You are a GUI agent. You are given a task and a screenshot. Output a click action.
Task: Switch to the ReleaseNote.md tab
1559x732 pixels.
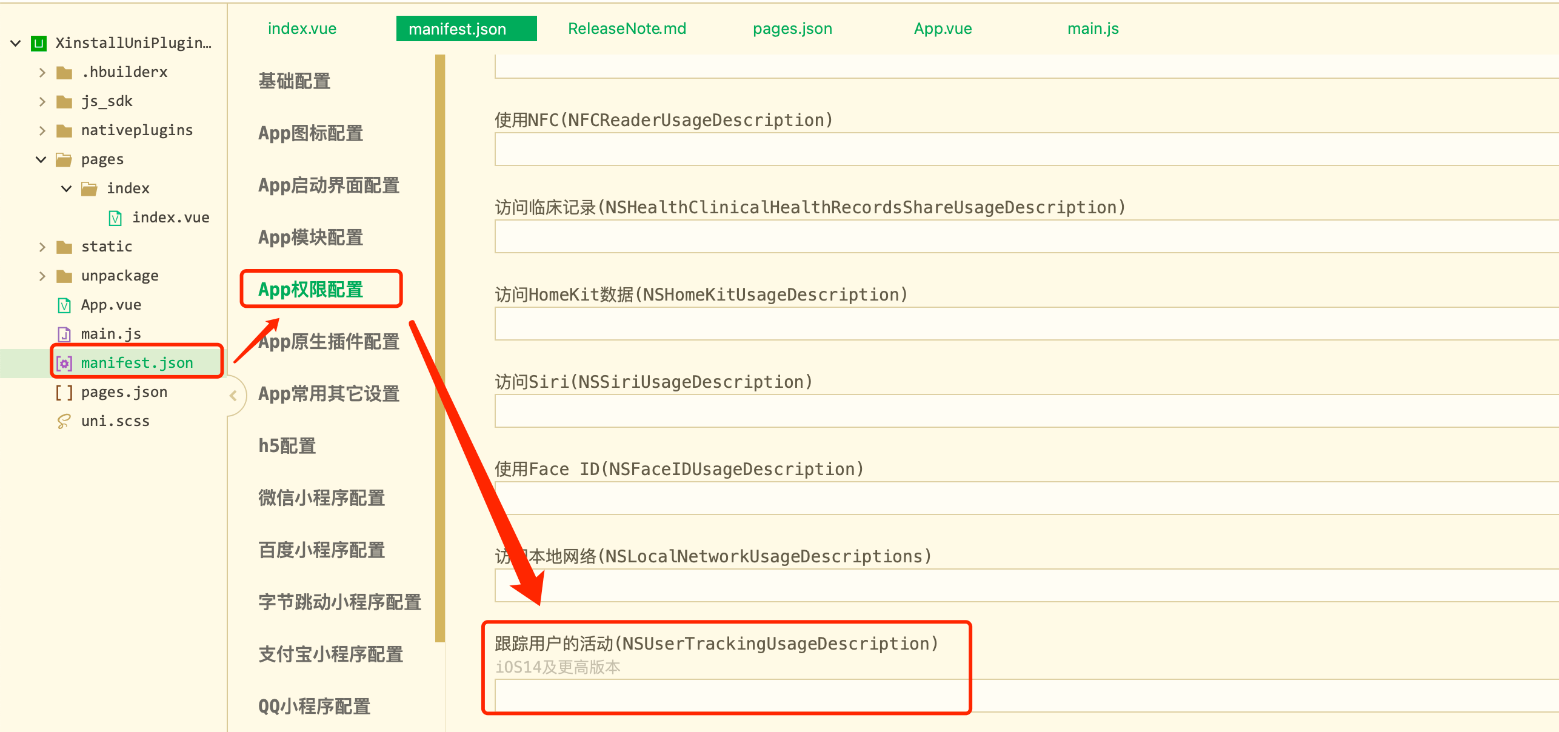[x=626, y=28]
